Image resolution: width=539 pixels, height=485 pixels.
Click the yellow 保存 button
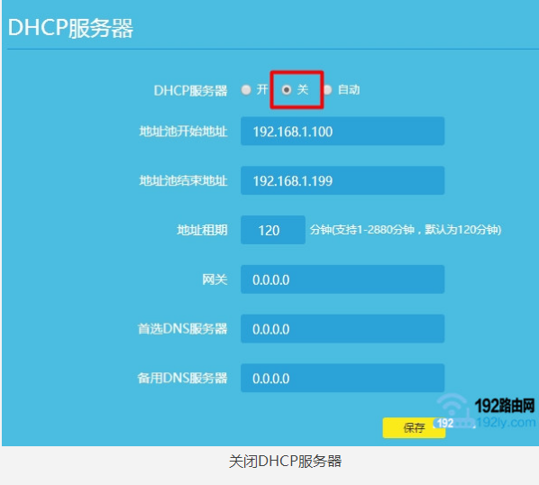pyautogui.click(x=414, y=428)
